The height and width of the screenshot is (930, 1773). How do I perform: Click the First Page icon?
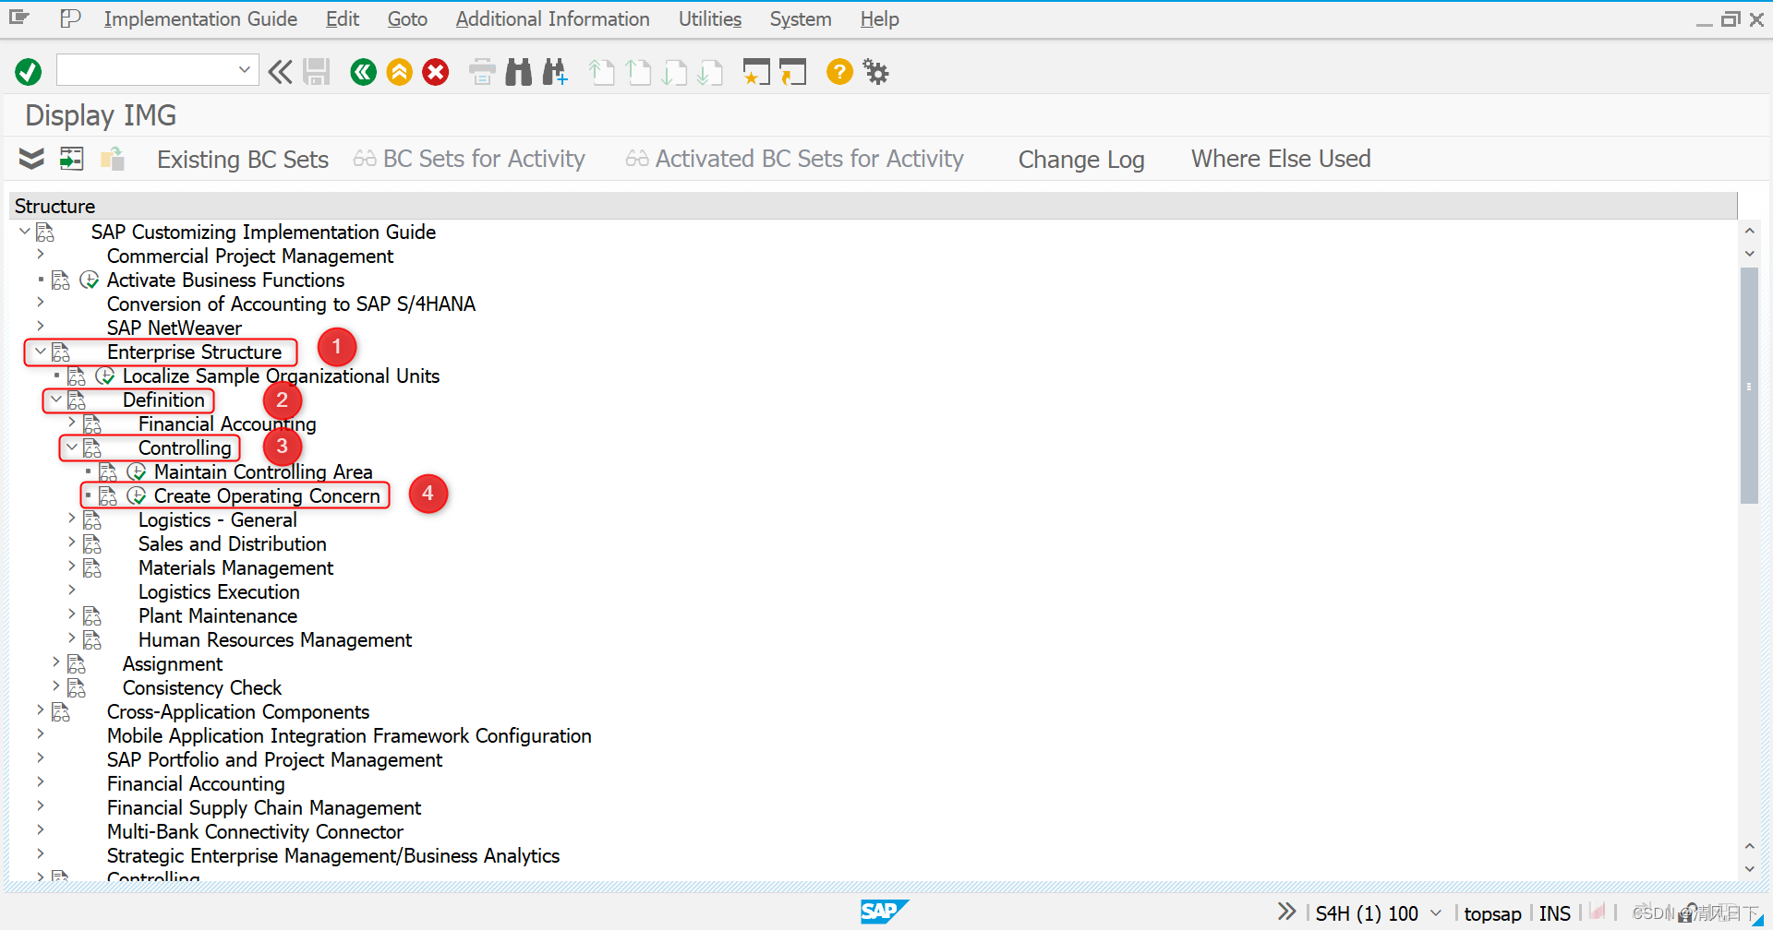point(602,71)
